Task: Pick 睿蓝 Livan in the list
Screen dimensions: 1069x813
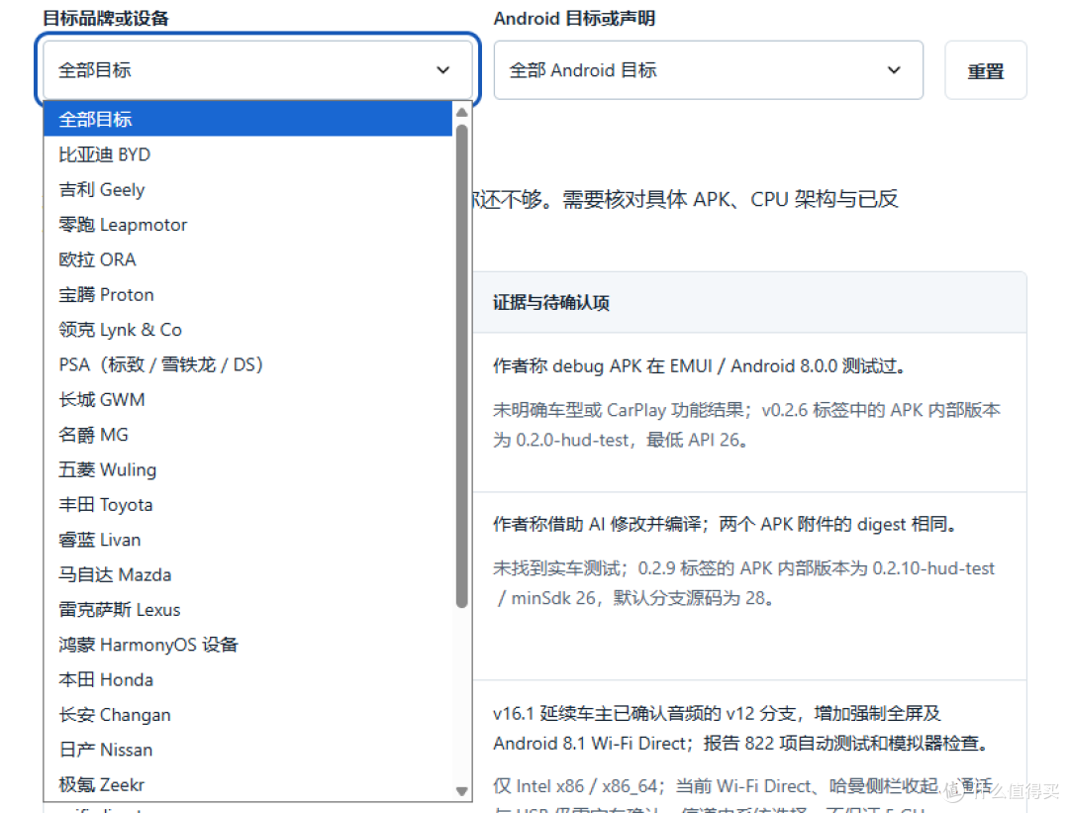Action: tap(248, 540)
